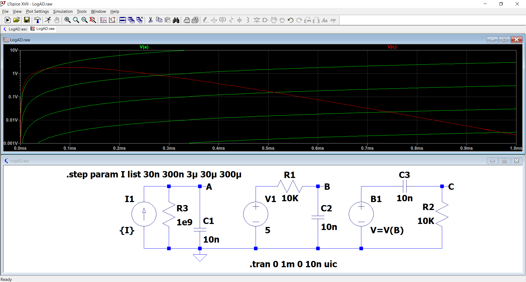This screenshot has width=526, height=282.
Task: Click the Undo arrow icon
Action: click(x=291, y=20)
